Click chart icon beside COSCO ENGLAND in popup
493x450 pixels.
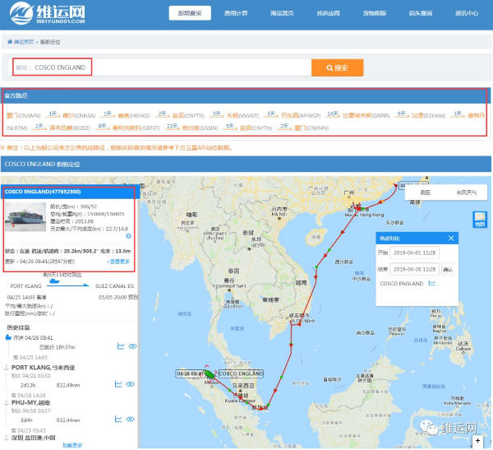click(431, 284)
